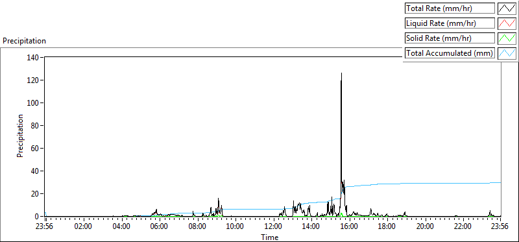Click the 08:00 time axis label
519x242 pixels.
(197, 226)
